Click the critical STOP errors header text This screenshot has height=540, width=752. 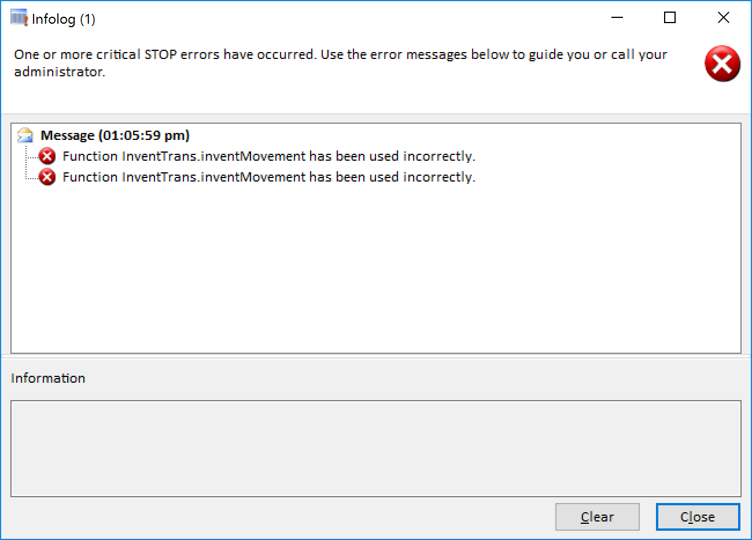[x=340, y=63]
